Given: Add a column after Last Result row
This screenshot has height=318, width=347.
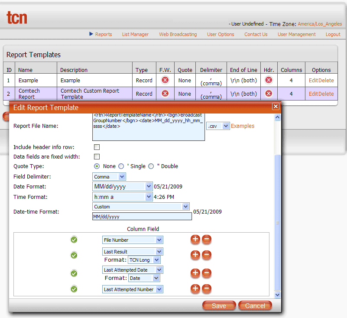Looking at the screenshot, I should (x=195, y=255).
